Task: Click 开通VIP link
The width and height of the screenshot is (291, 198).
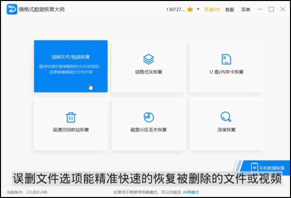Action: tap(212, 10)
